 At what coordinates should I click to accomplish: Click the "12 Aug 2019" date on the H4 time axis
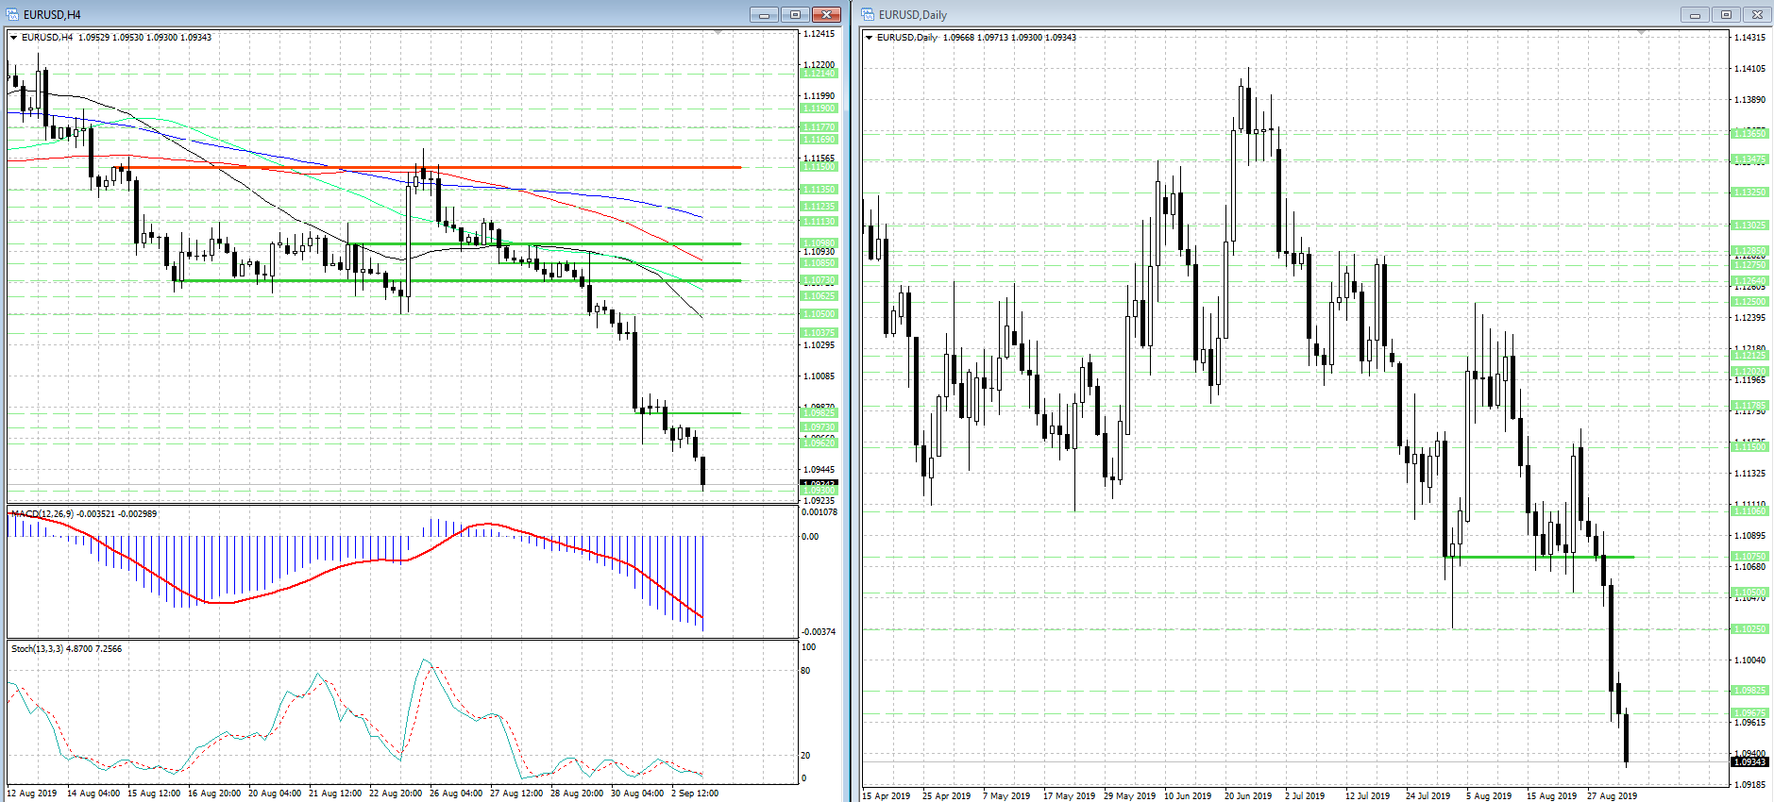coord(32,794)
